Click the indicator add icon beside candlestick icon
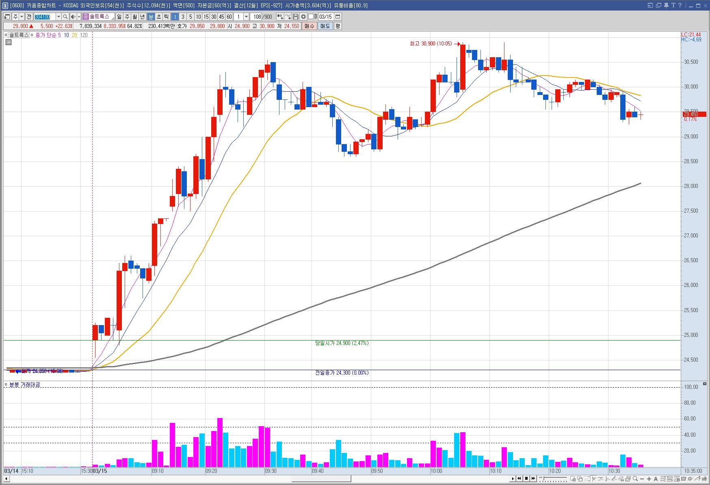The height and width of the screenshot is (485, 710). pos(288,17)
